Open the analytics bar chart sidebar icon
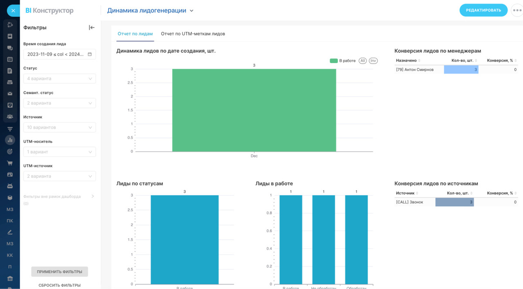 [x=10, y=140]
